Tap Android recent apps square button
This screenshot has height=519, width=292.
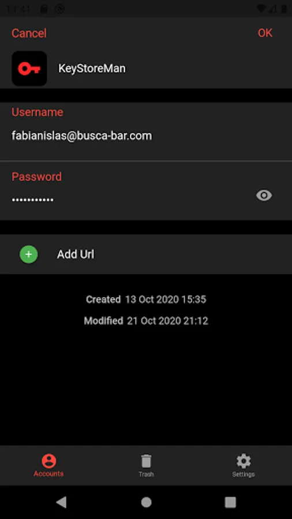click(230, 502)
